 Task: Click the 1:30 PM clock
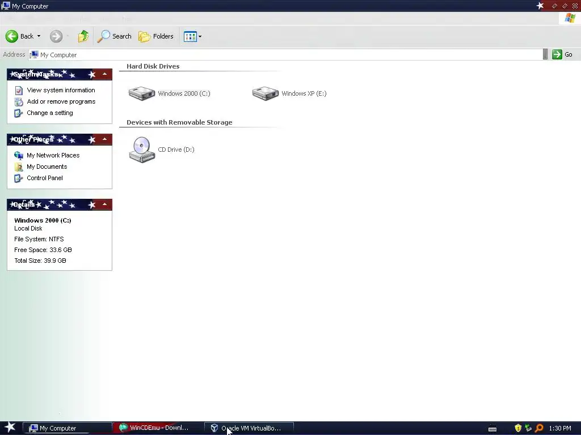tap(560, 428)
